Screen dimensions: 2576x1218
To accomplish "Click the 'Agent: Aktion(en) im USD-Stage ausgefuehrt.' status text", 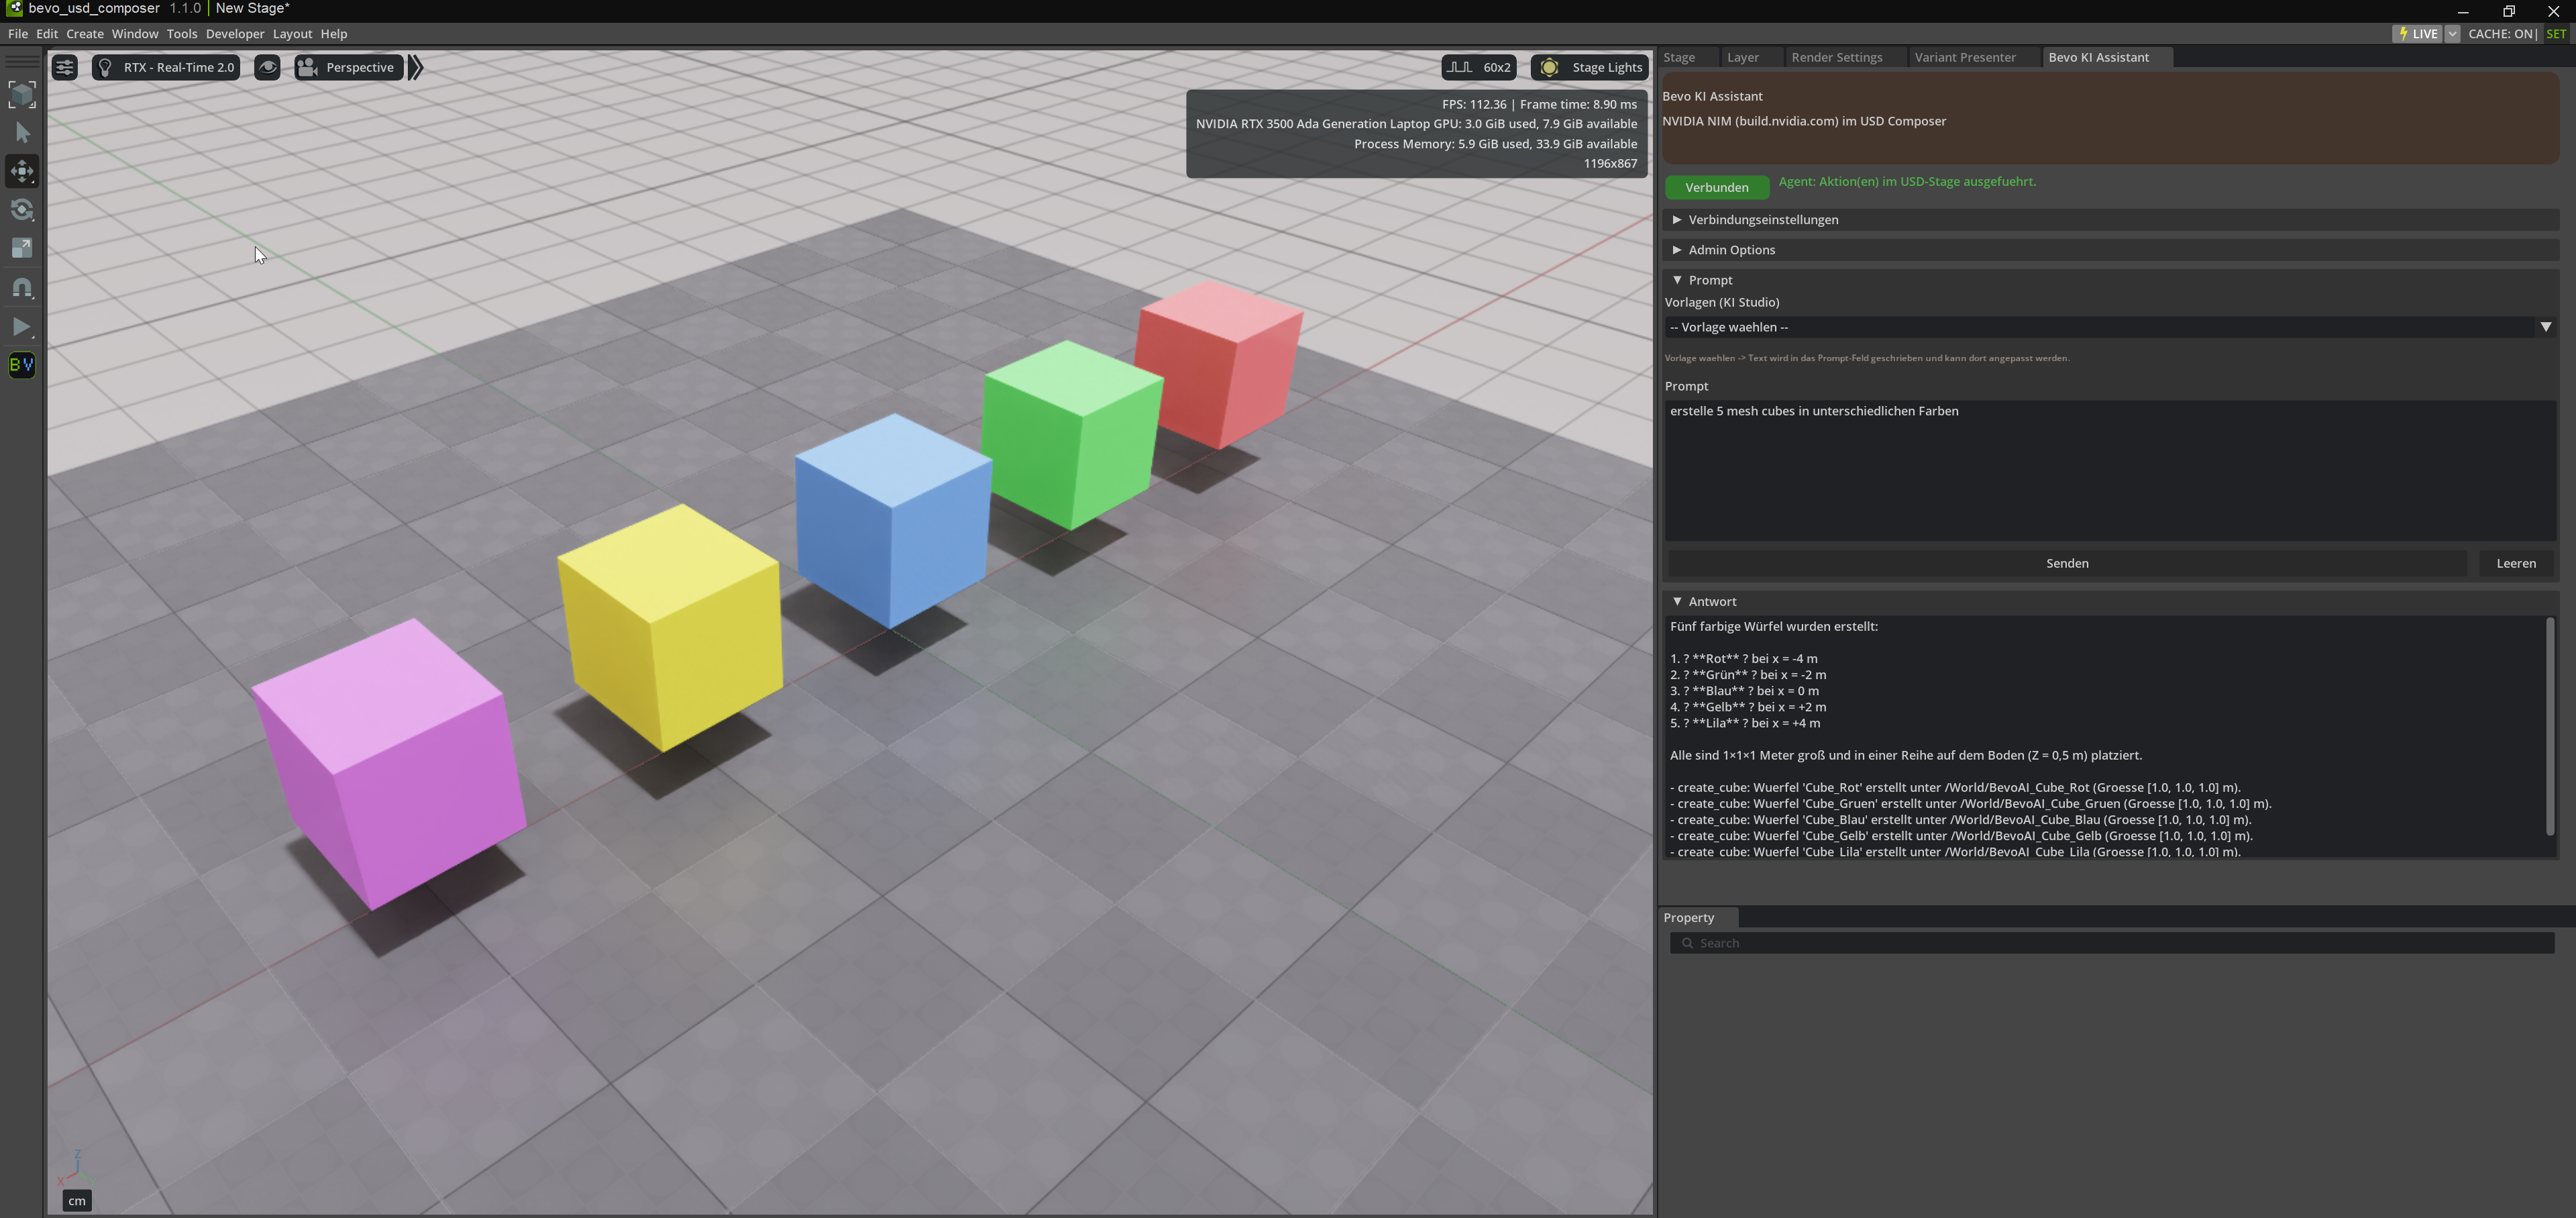I will 1906,181.
